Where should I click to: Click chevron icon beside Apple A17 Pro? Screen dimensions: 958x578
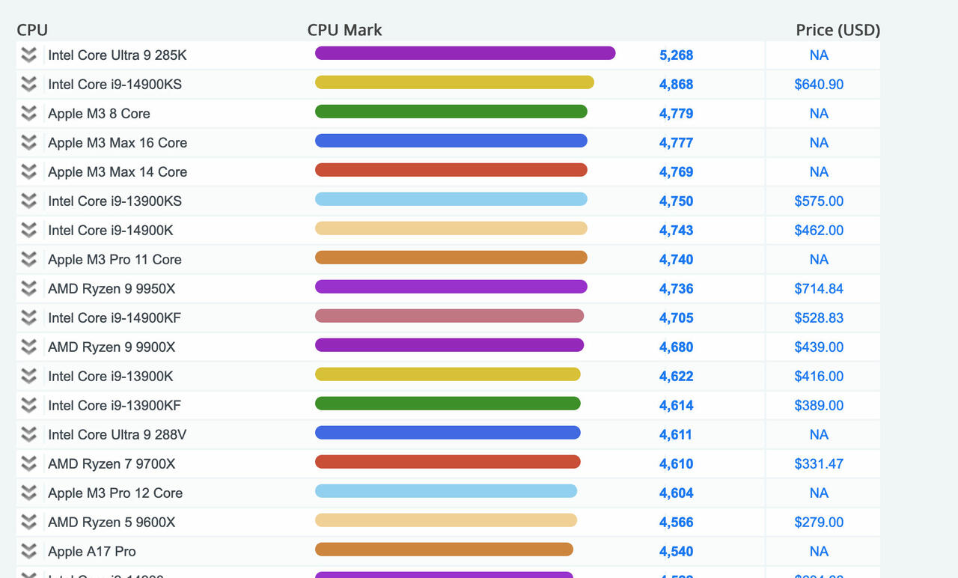[29, 552]
